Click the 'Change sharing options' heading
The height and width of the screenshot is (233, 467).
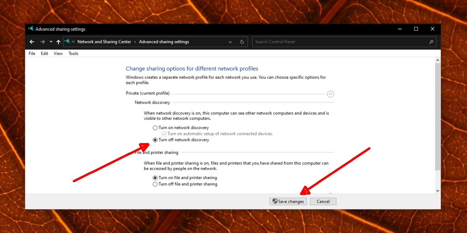pos(192,69)
